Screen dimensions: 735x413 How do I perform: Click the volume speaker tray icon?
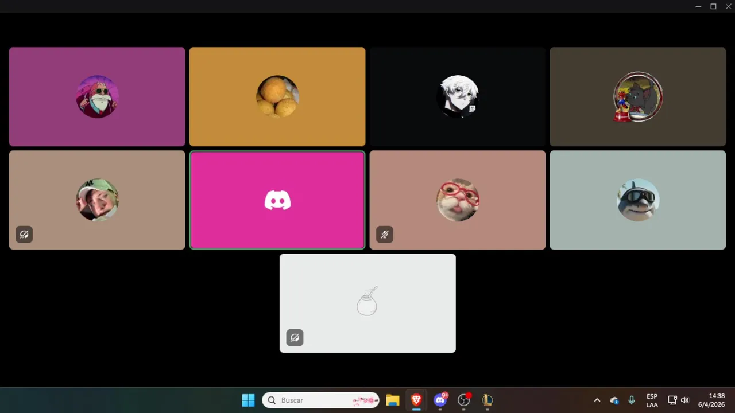tap(684, 400)
